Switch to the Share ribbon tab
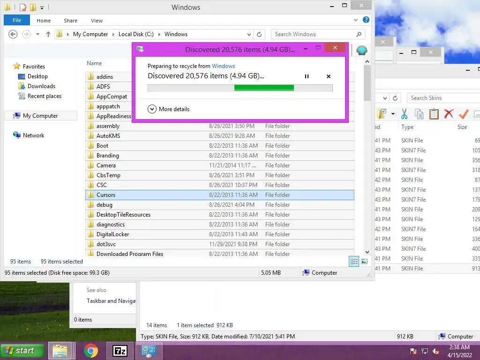This screenshot has height=360, width=480. pos(70,21)
